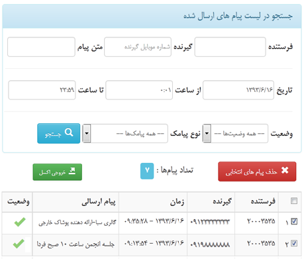Uncheck the checkbox for row 2
Screen dimensions: 304x259
click(x=294, y=243)
